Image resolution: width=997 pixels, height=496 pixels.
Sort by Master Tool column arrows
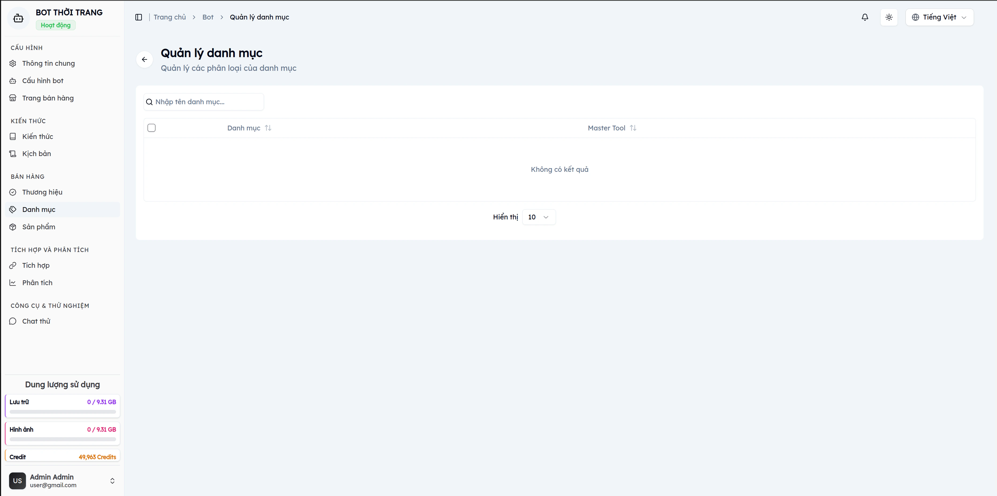(x=633, y=128)
